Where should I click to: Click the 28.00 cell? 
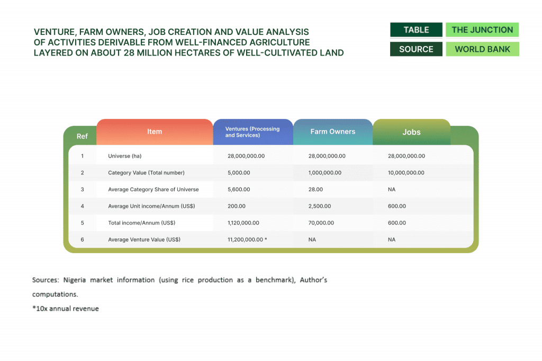[315, 189]
